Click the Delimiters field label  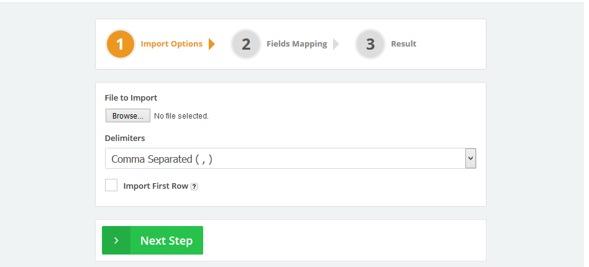coord(125,138)
